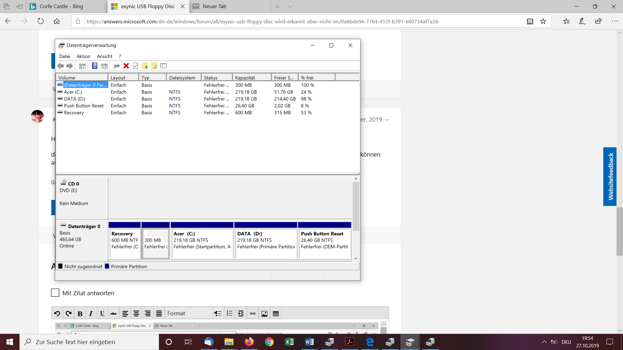The height and width of the screenshot is (350, 623).
Task: Toggle italic formatting in the editor
Action: [x=91, y=313]
